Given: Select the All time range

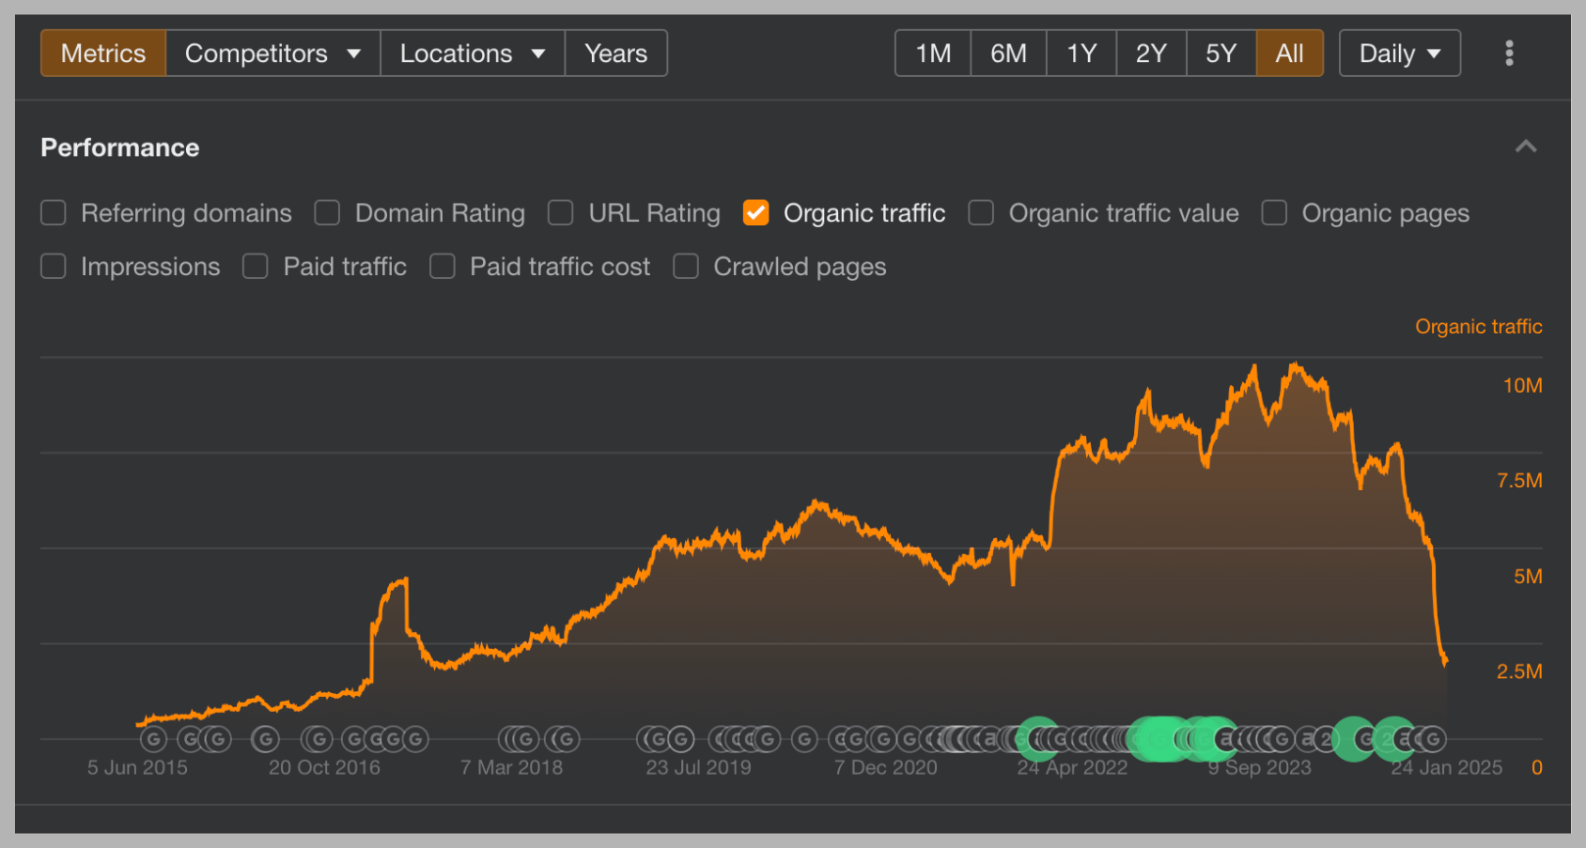Looking at the screenshot, I should coord(1289,54).
